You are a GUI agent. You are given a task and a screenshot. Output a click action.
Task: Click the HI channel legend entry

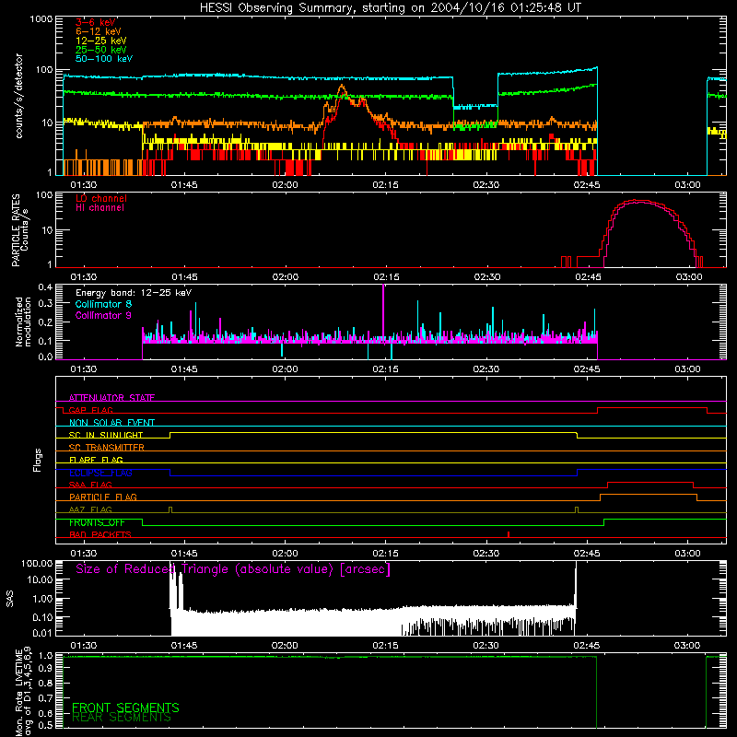pos(99,208)
